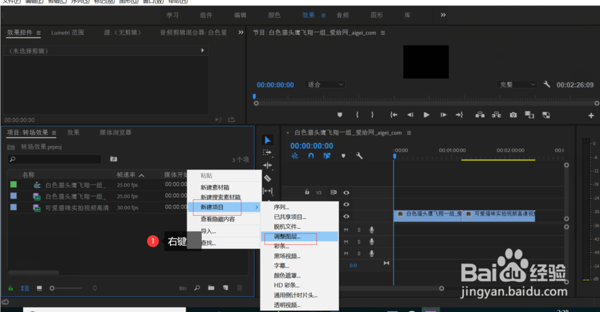The image size is (600, 312).
Task: Switch Project panel to list view
Action: pos(25,288)
